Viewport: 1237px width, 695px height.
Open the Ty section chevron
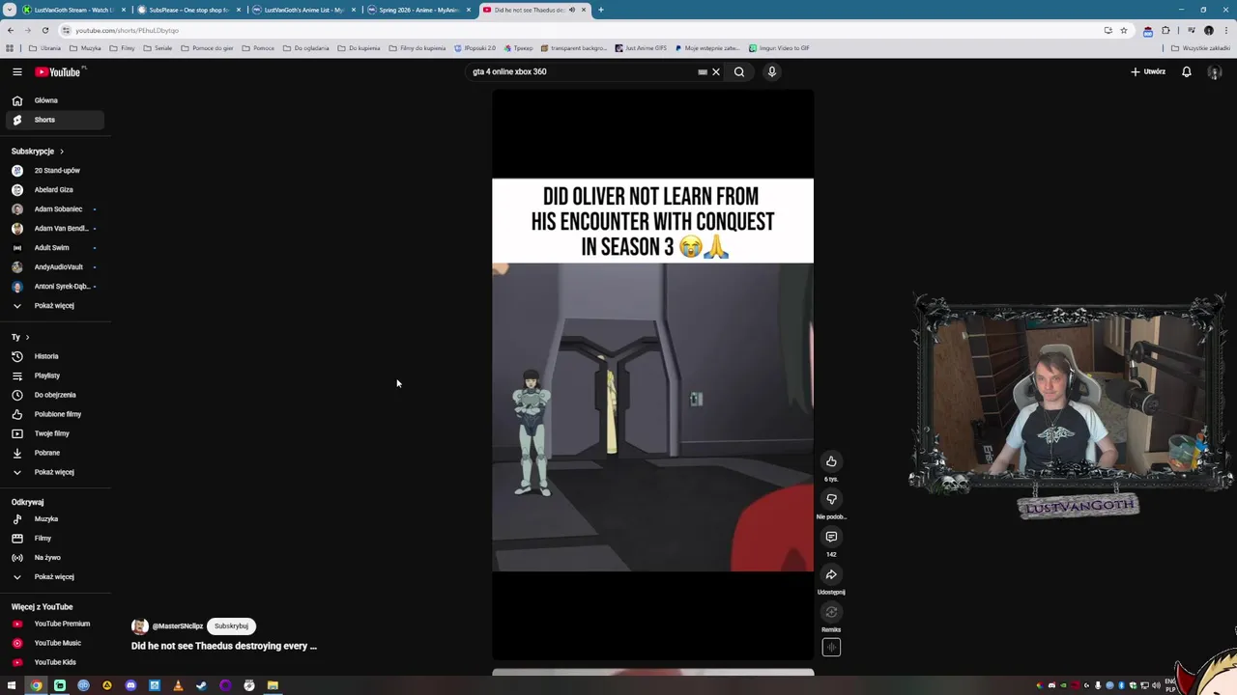27,337
